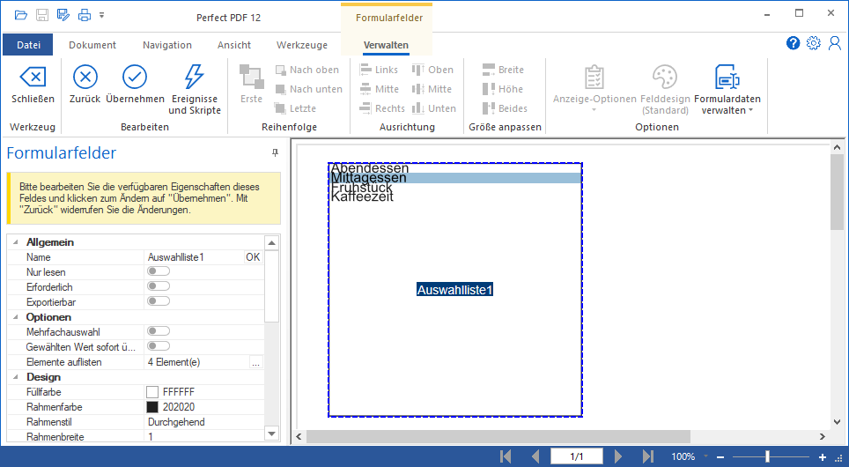This screenshot has height=467, width=849.
Task: Click the Schließen tool icon
Action: click(x=33, y=78)
